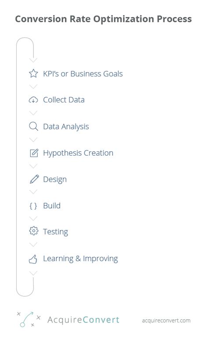Select the pencil icon next to Design
208x343 pixels.
pos(34,179)
